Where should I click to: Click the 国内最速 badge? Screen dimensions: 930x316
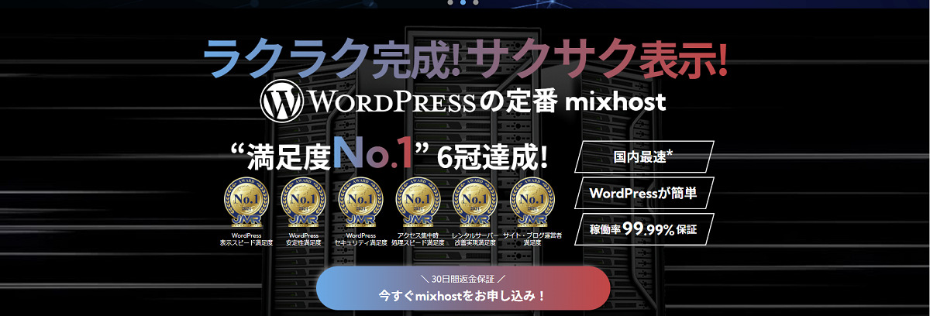pyautogui.click(x=642, y=156)
